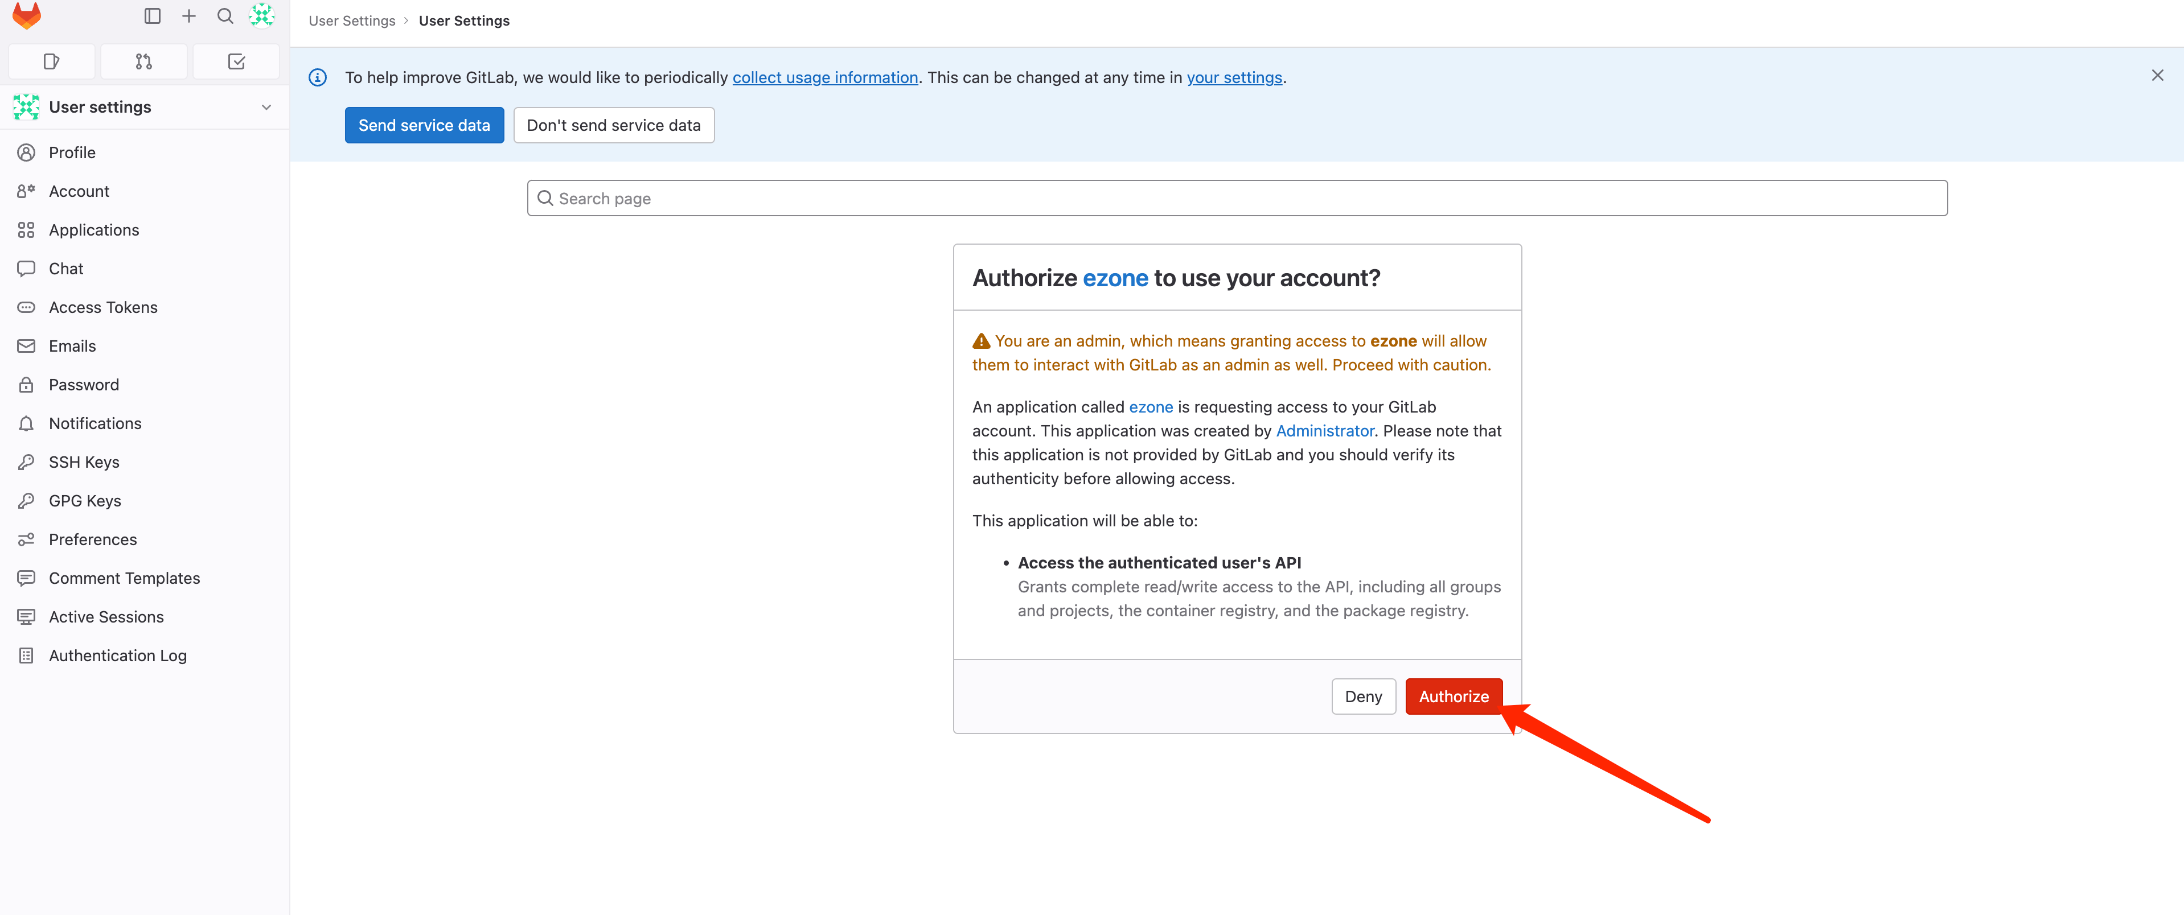This screenshot has height=915, width=2184.
Task: Select Applications in the sidebar
Action: coord(93,230)
